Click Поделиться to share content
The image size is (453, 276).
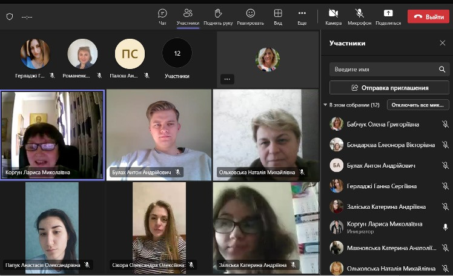[x=388, y=17]
